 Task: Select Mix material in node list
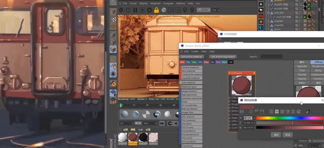(191, 71)
